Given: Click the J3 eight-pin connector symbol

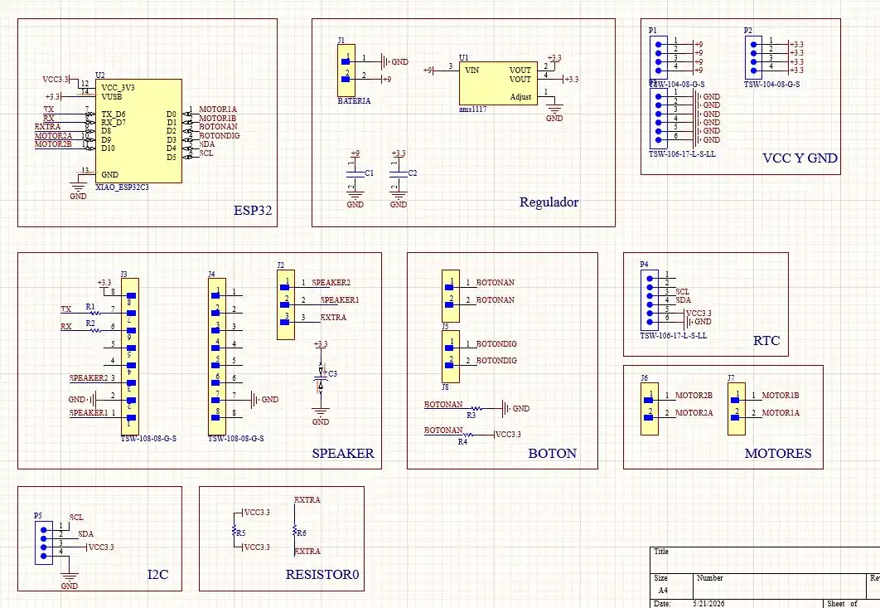Looking at the screenshot, I should tap(130, 357).
